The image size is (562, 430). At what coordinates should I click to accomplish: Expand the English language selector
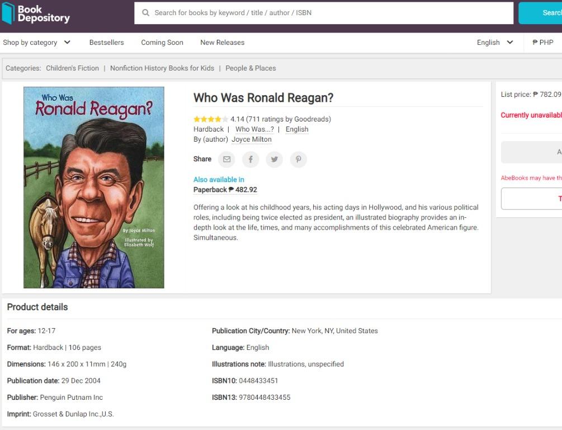pos(489,42)
